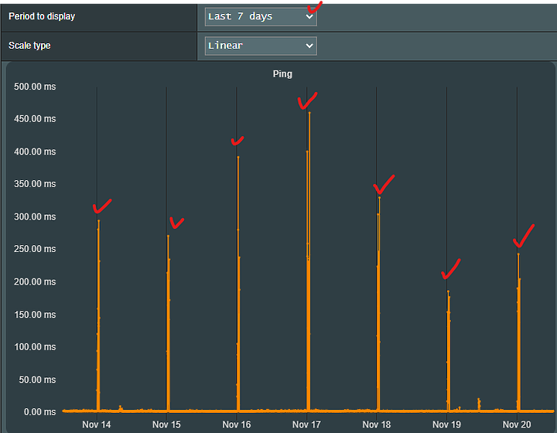Click the Nov 14 ping spike peak

(x=99, y=221)
